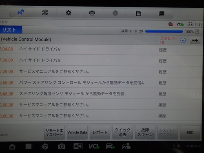Click the クイック消去 button

[x=122, y=132]
